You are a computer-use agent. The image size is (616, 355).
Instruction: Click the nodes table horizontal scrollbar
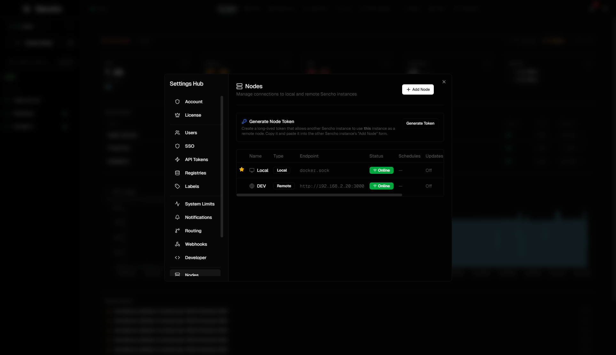pyautogui.click(x=319, y=195)
